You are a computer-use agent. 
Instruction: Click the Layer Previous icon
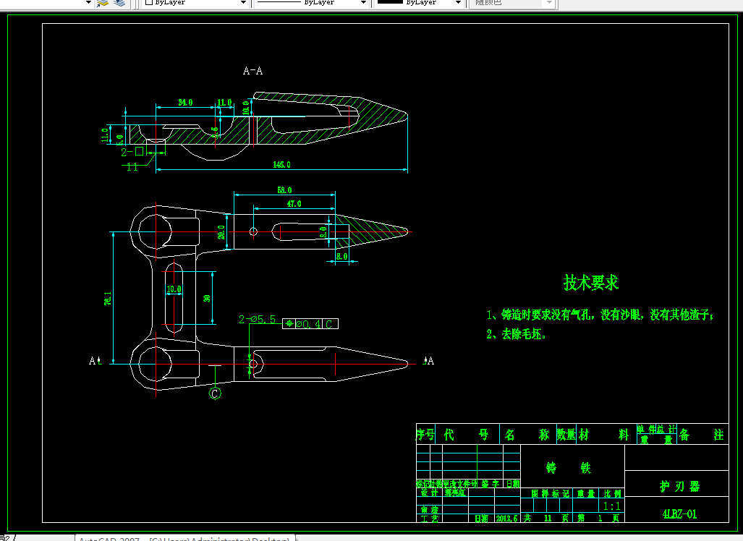[120, 3]
